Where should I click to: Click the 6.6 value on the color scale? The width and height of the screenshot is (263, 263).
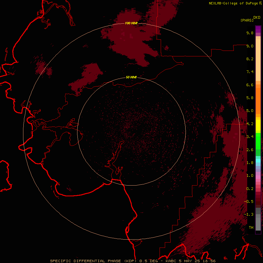click(250, 85)
